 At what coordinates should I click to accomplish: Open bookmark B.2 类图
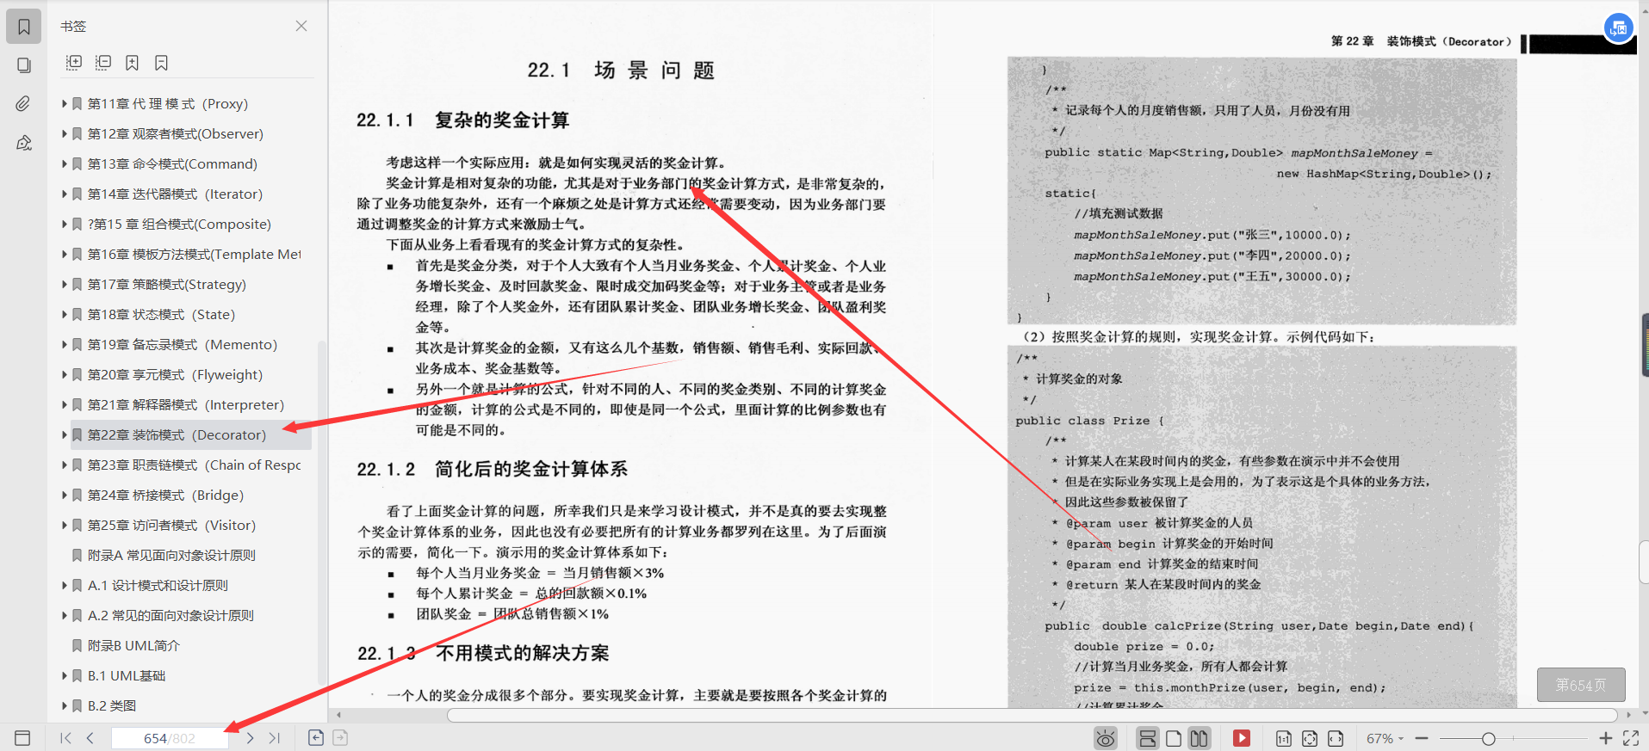(x=112, y=705)
